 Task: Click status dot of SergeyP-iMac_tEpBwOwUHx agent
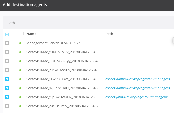[x=20, y=97]
